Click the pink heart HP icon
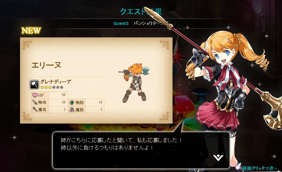 coord(35,95)
